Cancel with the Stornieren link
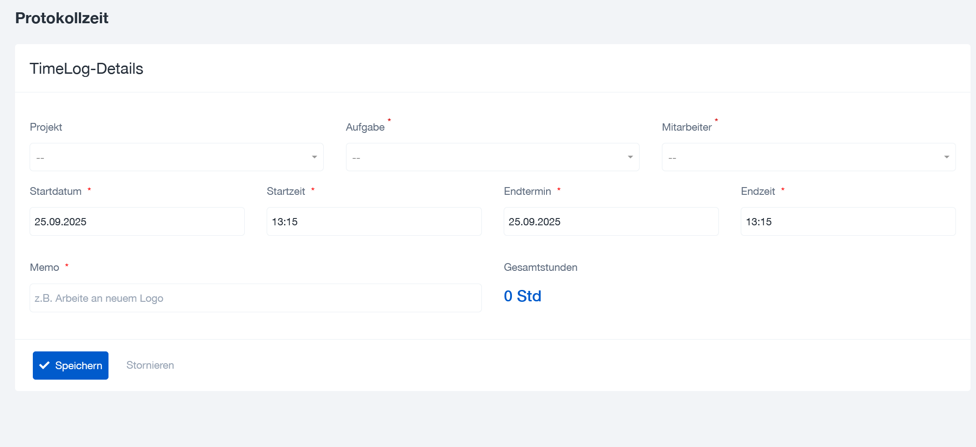The height and width of the screenshot is (447, 976). tap(150, 365)
